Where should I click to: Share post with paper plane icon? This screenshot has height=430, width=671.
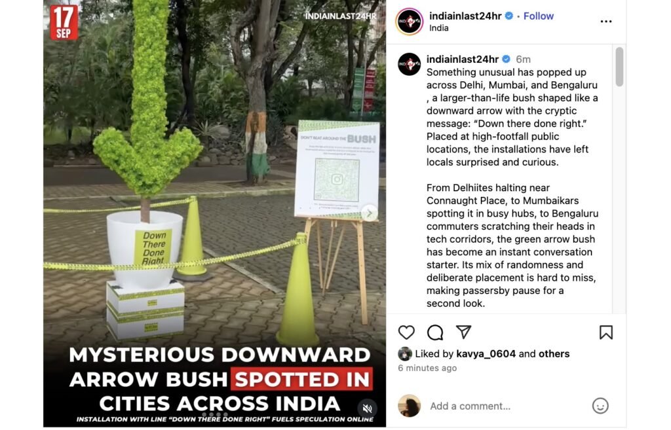[463, 332]
